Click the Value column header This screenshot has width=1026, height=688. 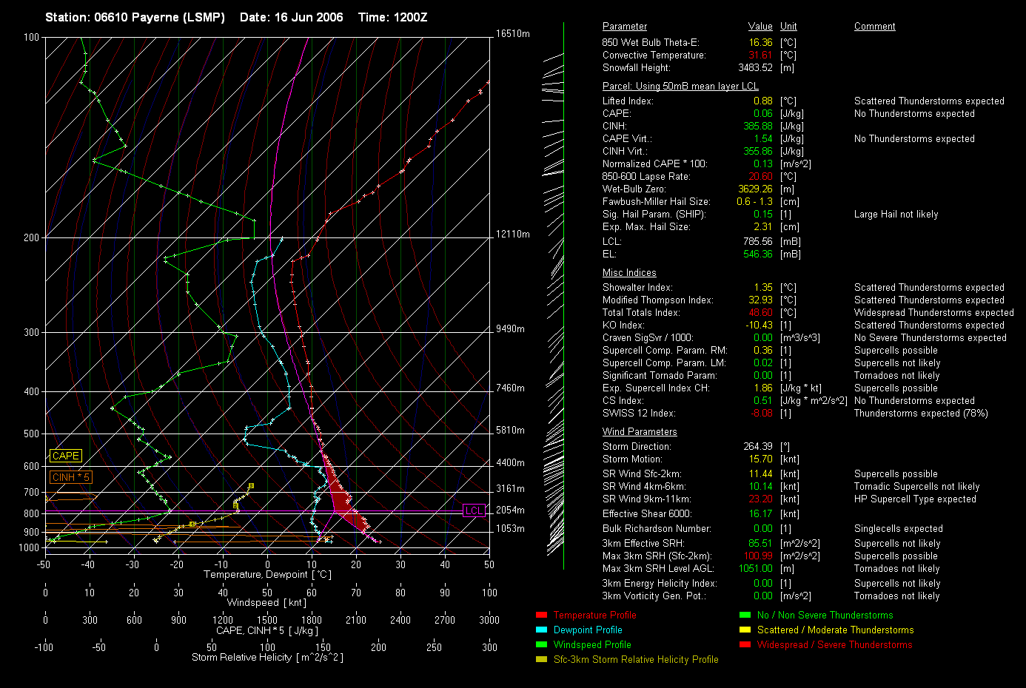click(x=760, y=27)
